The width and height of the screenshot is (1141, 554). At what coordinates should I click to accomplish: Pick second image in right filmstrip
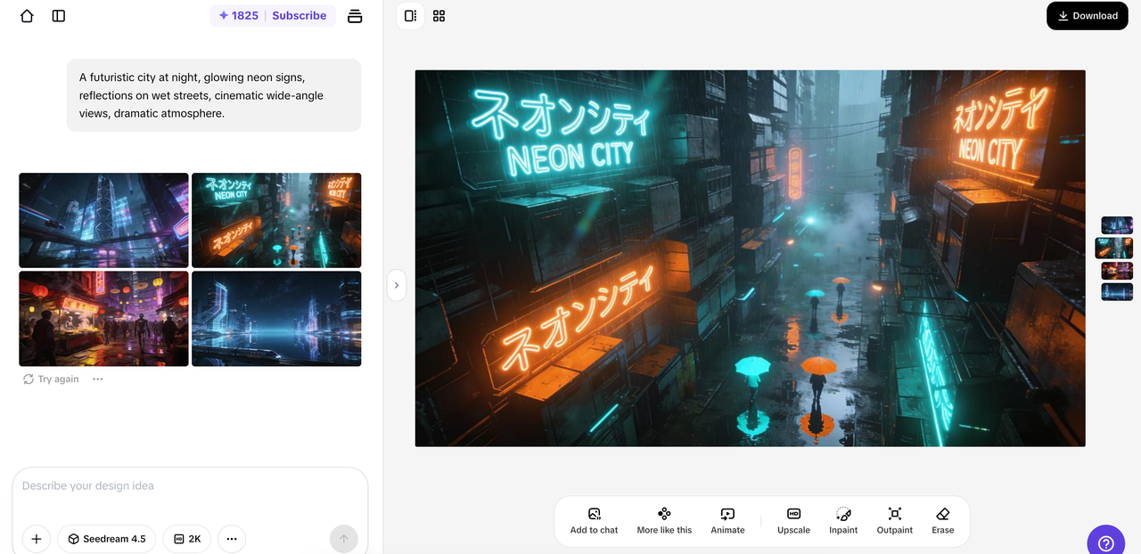(1114, 248)
